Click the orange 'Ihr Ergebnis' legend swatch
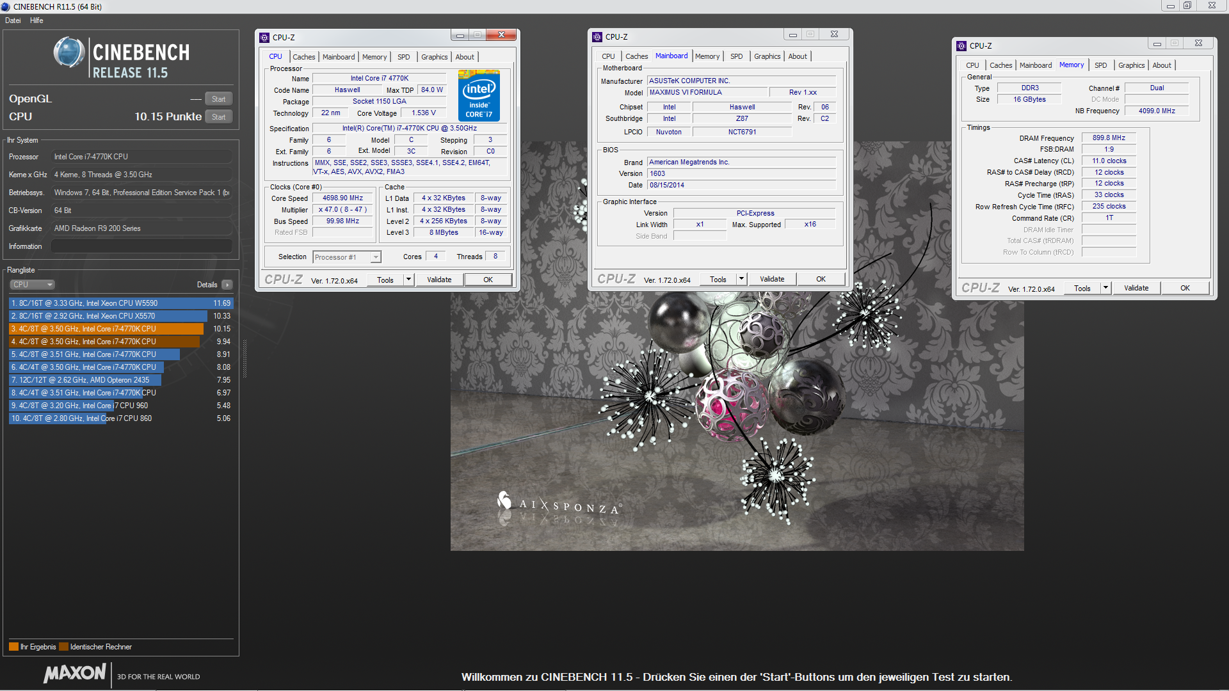This screenshot has width=1229, height=691. coord(13,647)
